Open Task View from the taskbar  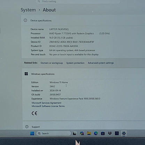pos(75,133)
